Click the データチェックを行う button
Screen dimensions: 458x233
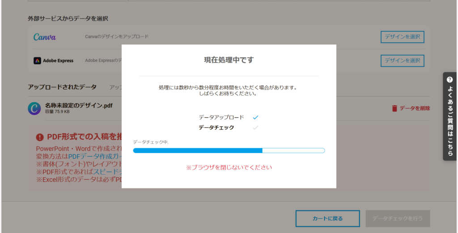click(398, 219)
